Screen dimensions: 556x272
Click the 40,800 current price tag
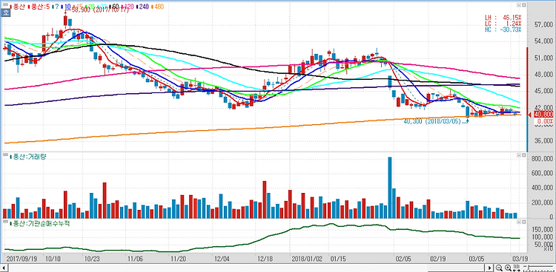pyautogui.click(x=543, y=115)
